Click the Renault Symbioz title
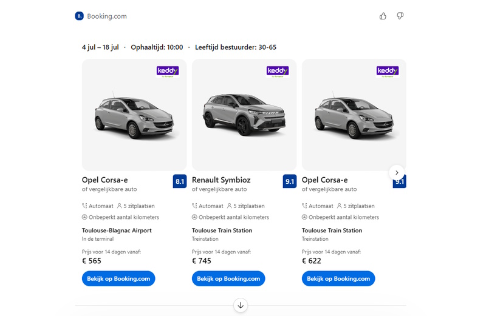Screen dimensions: 486x316 pyautogui.click(x=221, y=180)
